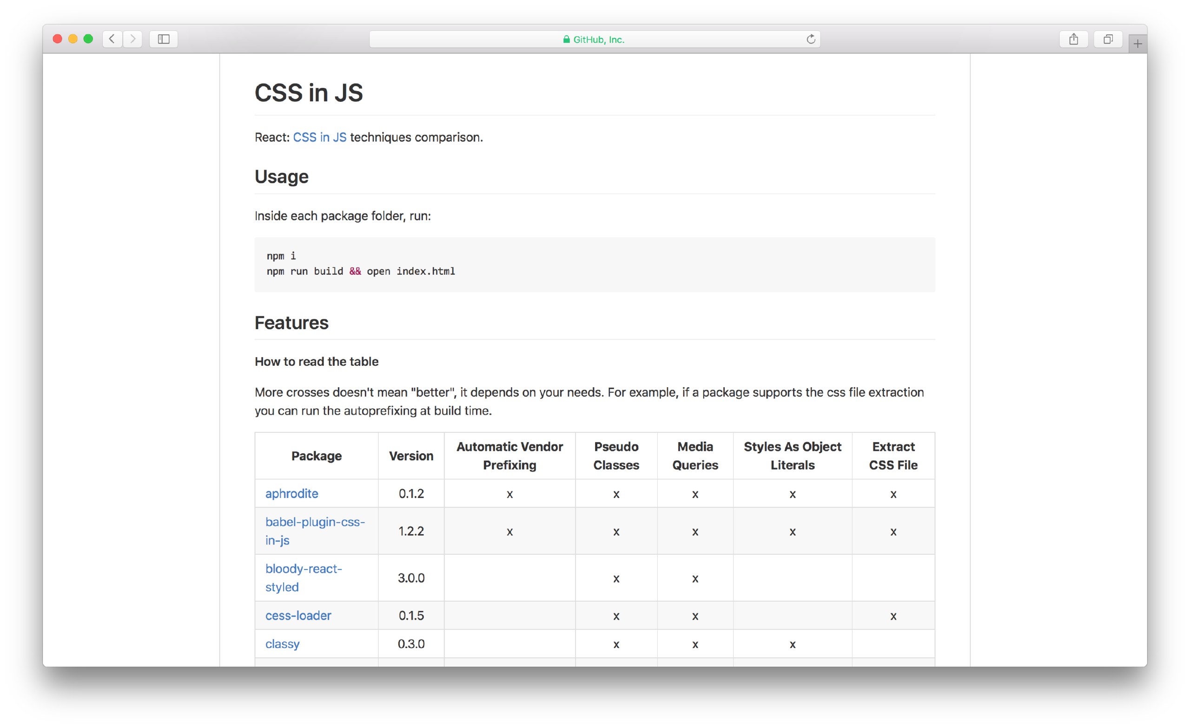Viewport: 1190px width, 728px height.
Task: Click aphrodite's Extract CSS File x
Action: pyautogui.click(x=893, y=494)
